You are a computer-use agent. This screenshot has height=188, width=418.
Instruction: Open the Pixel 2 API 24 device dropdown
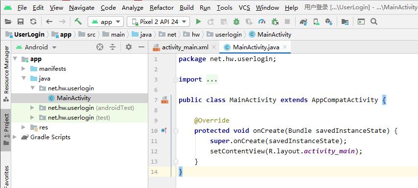(159, 22)
